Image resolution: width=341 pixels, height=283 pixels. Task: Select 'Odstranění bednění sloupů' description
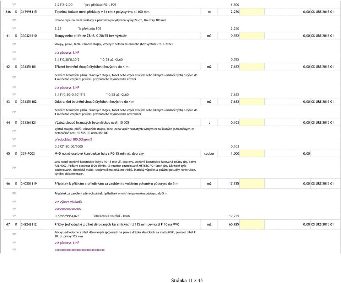pyautogui.click(x=94, y=102)
